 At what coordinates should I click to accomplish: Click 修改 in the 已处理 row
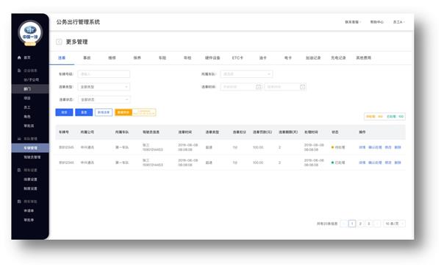click(388, 163)
